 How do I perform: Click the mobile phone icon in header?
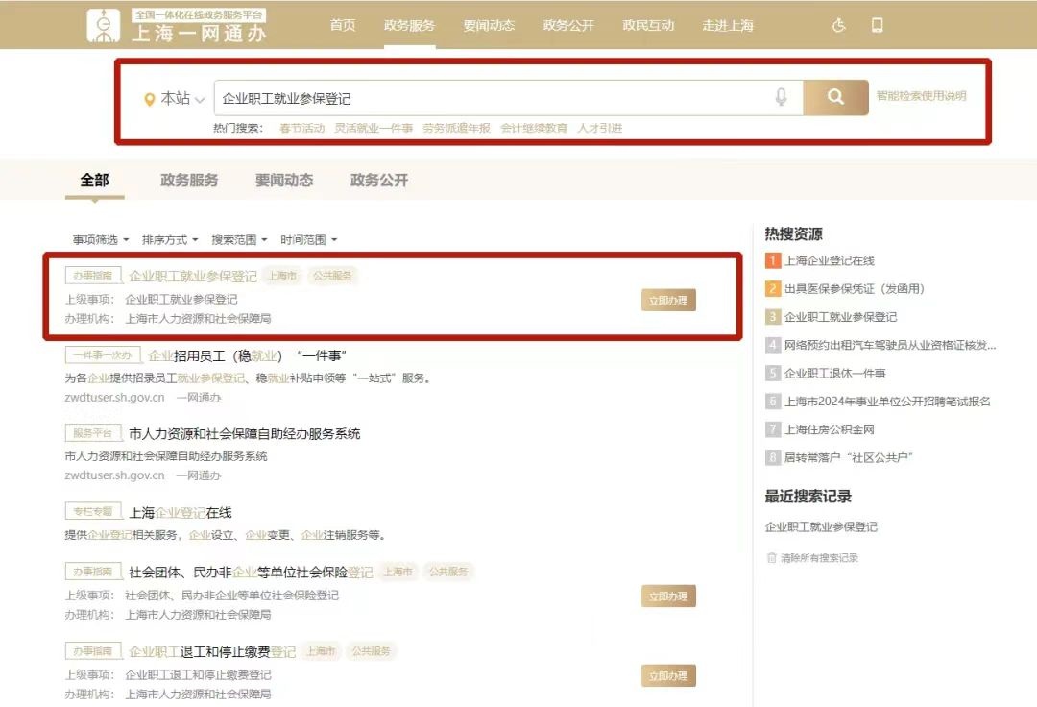877,26
